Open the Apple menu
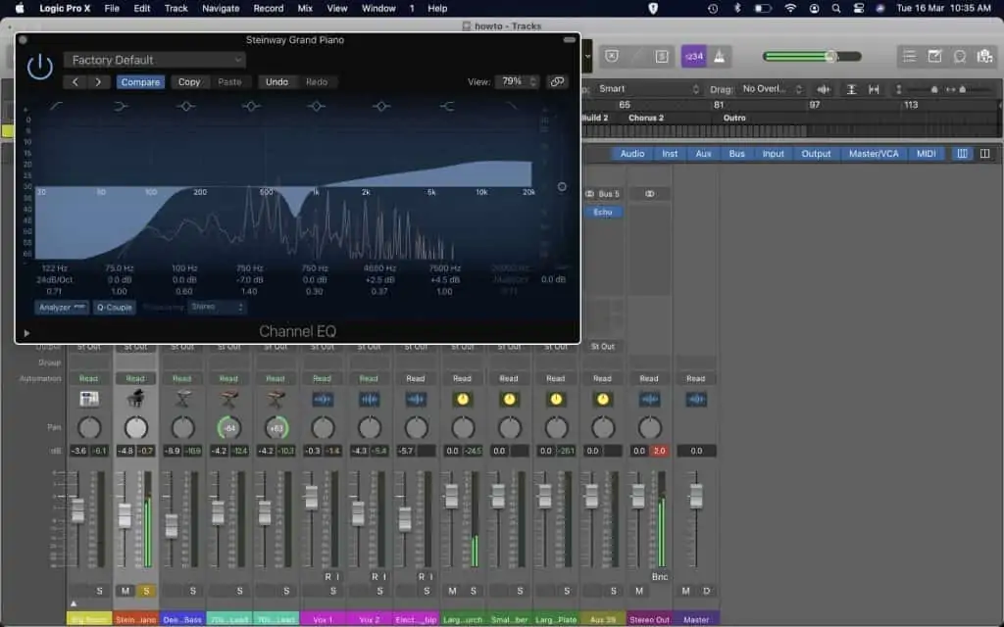The width and height of the screenshot is (1004, 627). [x=20, y=8]
